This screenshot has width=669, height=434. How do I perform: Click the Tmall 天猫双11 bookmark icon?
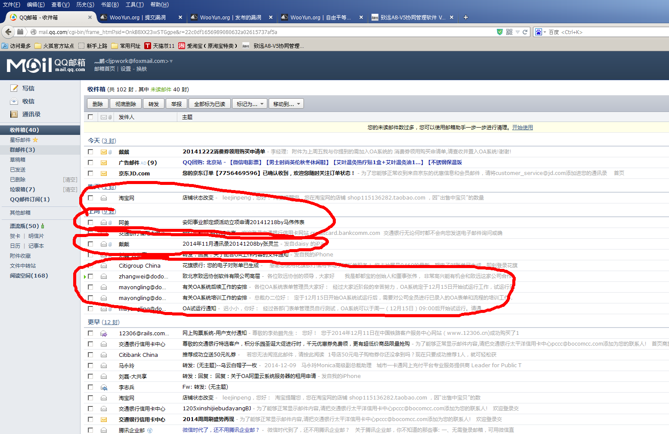(x=148, y=46)
